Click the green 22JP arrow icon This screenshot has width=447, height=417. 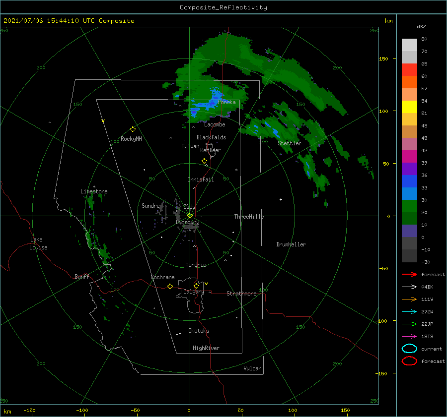coord(409,324)
